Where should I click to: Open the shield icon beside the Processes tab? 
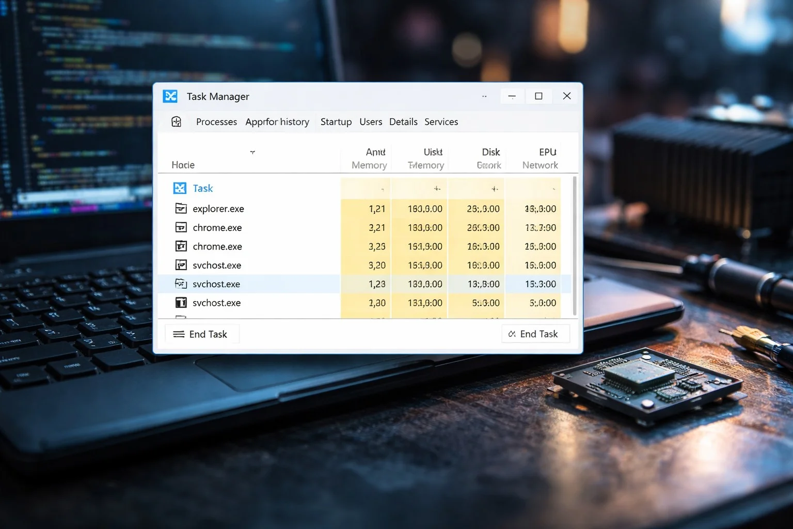click(x=177, y=122)
